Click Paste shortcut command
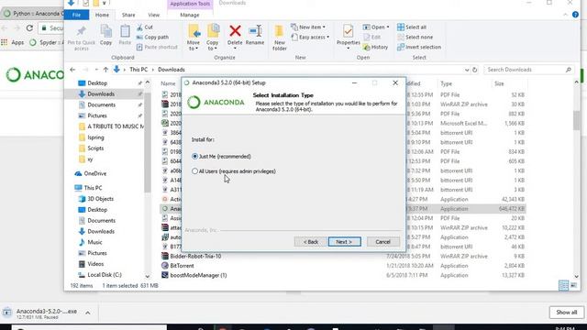This screenshot has height=330, width=587. pyautogui.click(x=157, y=47)
